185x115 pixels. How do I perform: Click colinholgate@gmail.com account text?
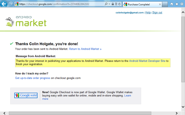pos(129,13)
